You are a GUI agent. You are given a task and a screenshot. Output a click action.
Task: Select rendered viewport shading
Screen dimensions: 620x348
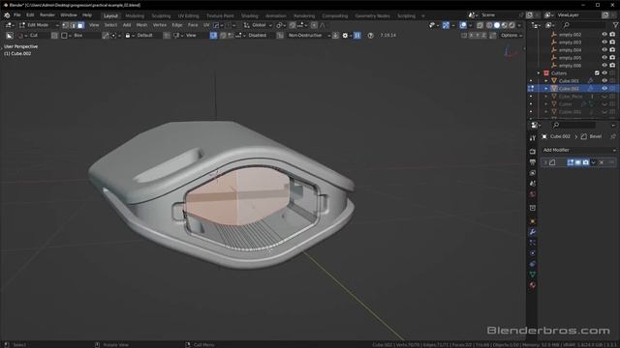[x=512, y=25]
